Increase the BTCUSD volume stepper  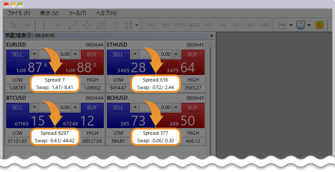[x=75, y=107]
